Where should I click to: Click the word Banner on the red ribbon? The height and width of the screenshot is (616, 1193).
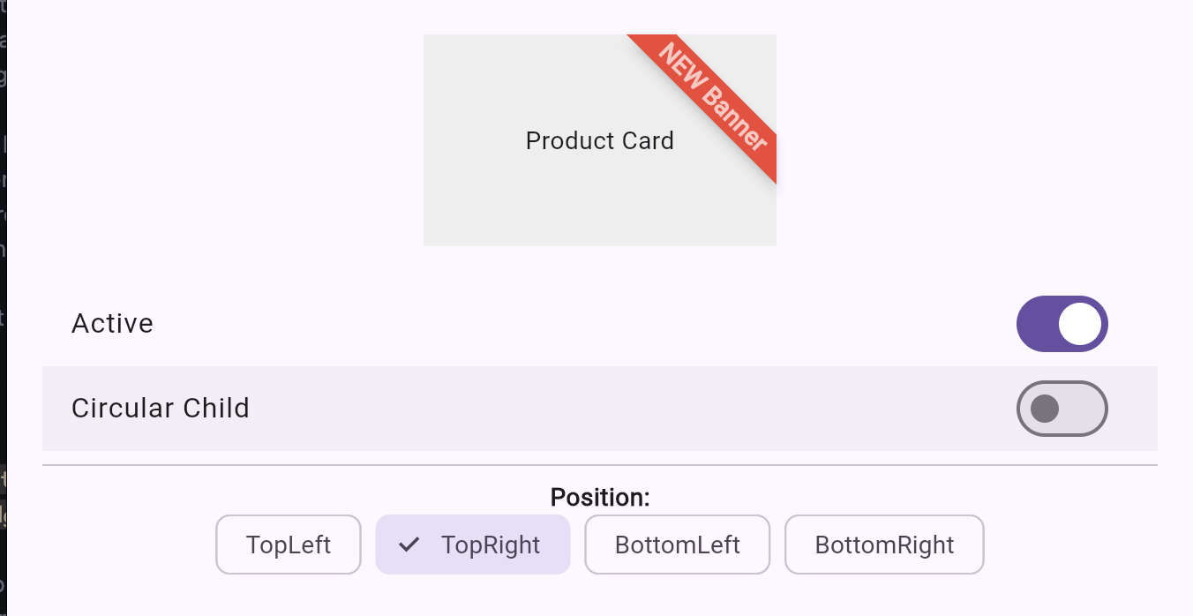tap(732, 117)
